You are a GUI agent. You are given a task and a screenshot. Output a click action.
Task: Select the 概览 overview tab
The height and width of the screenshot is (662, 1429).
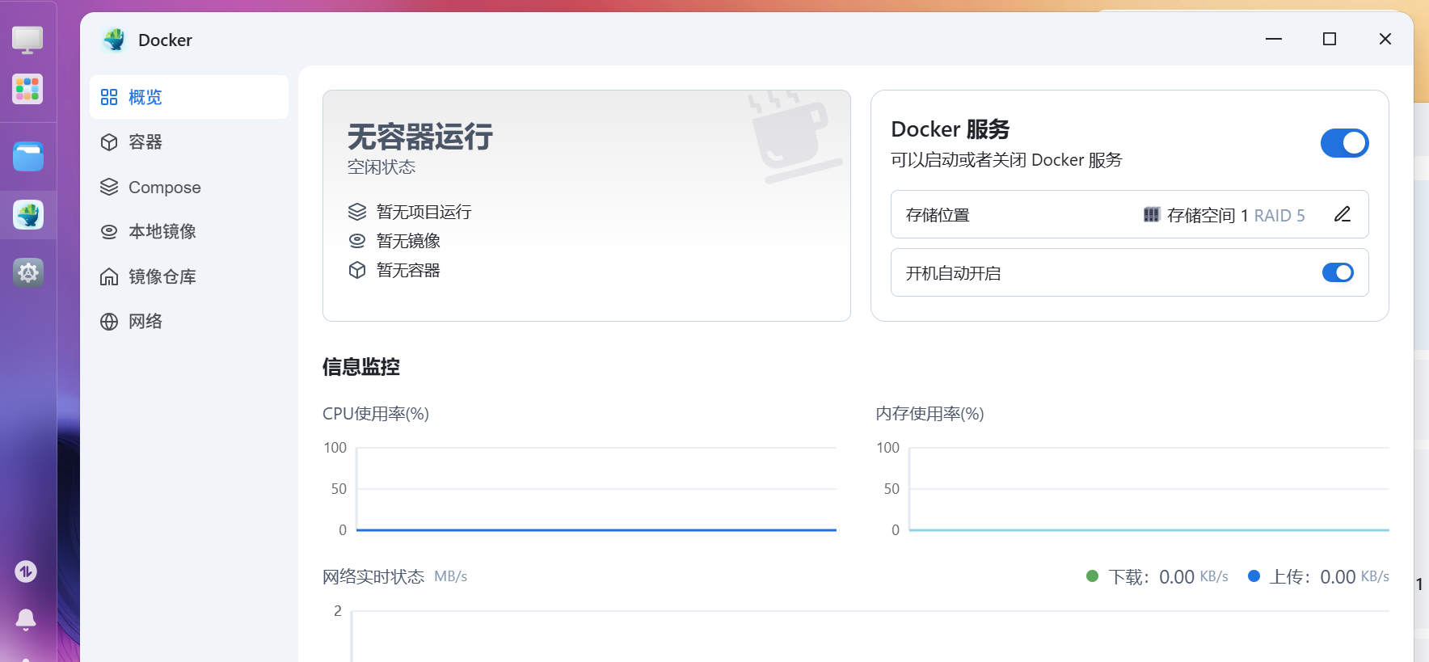145,98
